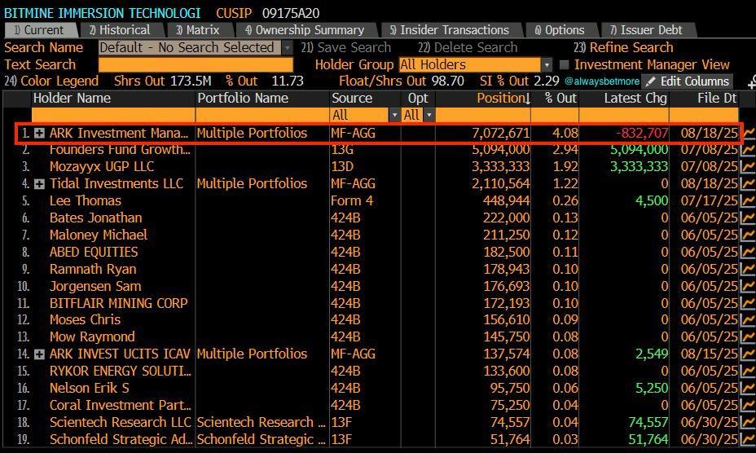Image resolution: width=756 pixels, height=453 pixels.
Task: Expand ARK INVEST UCITS ICAV portfolios
Action: click(x=40, y=354)
